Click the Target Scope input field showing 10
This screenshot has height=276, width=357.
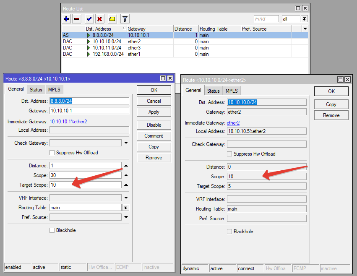click(x=86, y=185)
